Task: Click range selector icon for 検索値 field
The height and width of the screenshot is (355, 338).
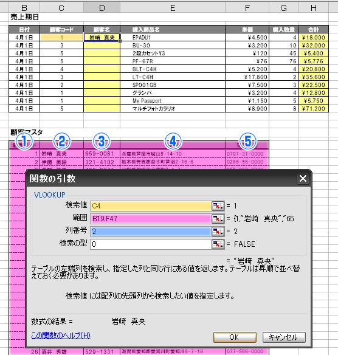Action: [218, 206]
